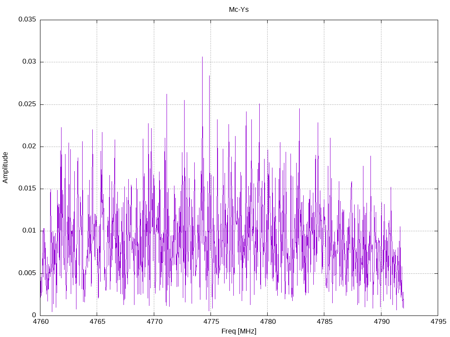This screenshot has width=450, height=337.
Task: Click the x-axis tick label 4775
Action: pos(211,322)
